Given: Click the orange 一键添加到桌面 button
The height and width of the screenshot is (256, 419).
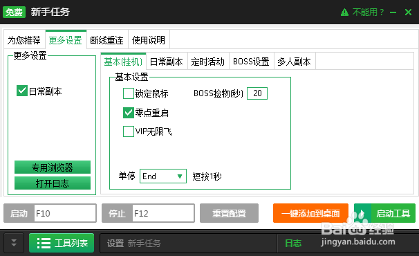Looking at the screenshot, I should coord(310,213).
